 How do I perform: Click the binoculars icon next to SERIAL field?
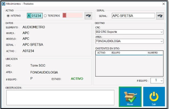point(160,16)
